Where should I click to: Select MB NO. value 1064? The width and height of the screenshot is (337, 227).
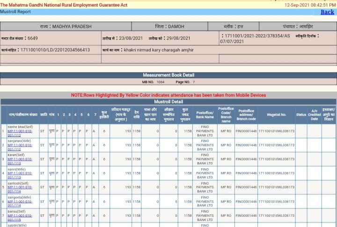(x=161, y=82)
